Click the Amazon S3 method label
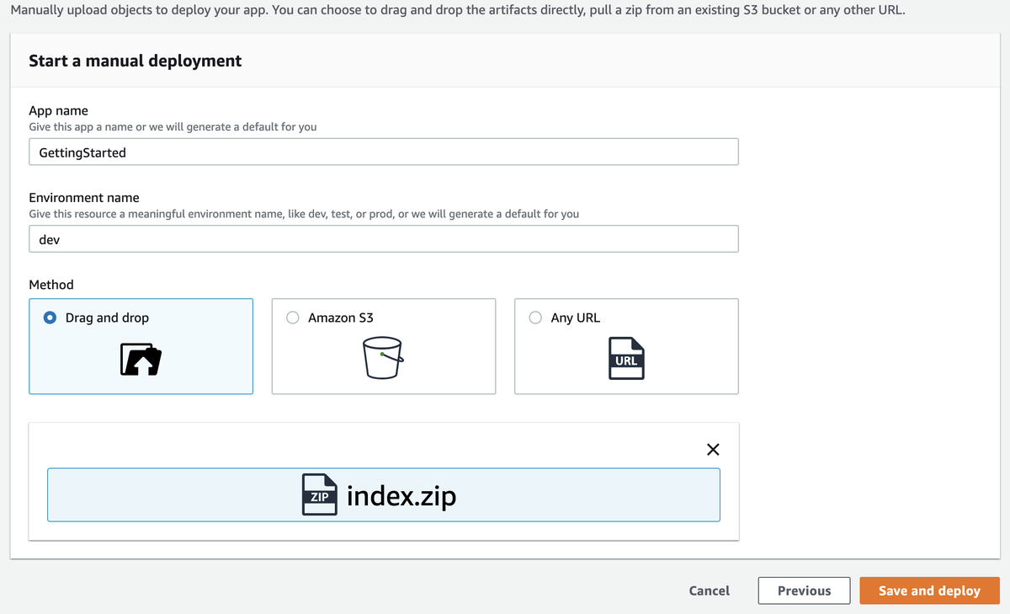1010x614 pixels. click(341, 318)
